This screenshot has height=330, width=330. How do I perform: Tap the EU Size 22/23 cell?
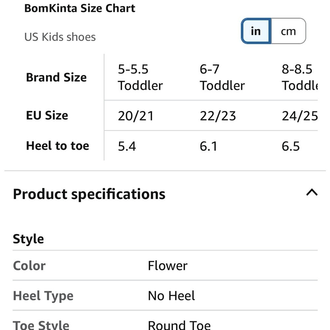tap(218, 116)
